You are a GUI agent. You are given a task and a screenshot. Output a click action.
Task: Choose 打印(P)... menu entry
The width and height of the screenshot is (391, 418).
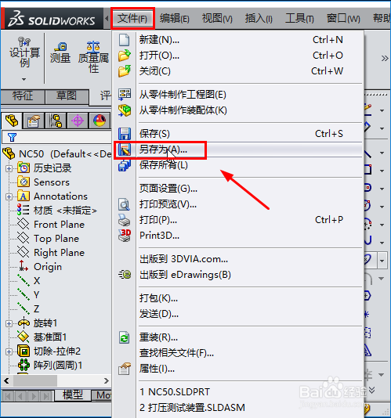coord(237,220)
